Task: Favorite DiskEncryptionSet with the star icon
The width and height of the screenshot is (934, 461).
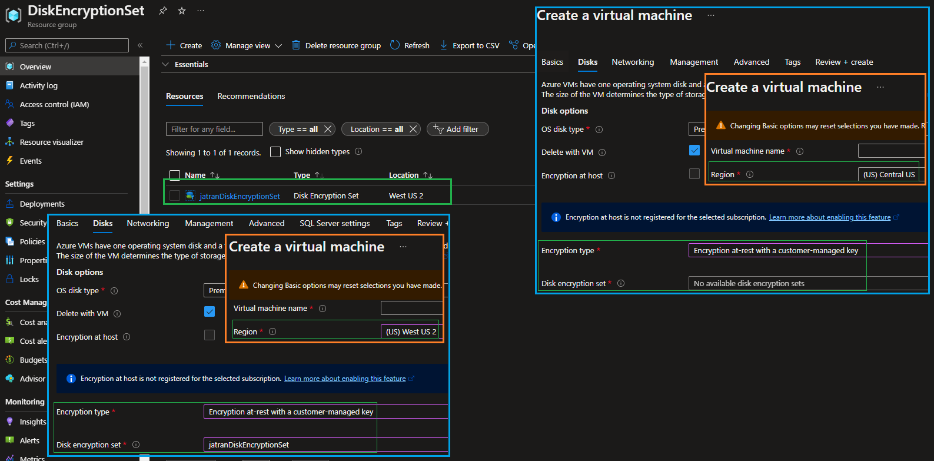Action: [182, 11]
